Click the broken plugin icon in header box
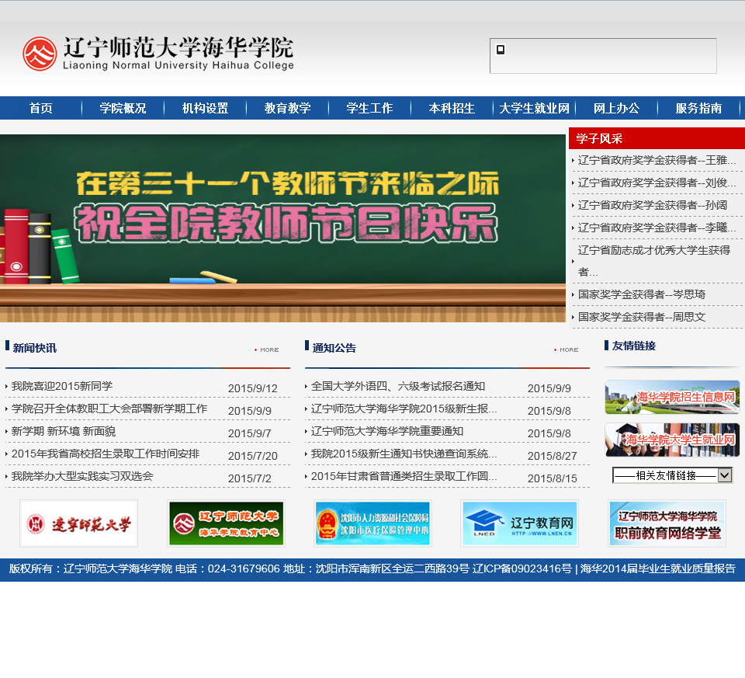745x678 pixels. pyautogui.click(x=501, y=50)
